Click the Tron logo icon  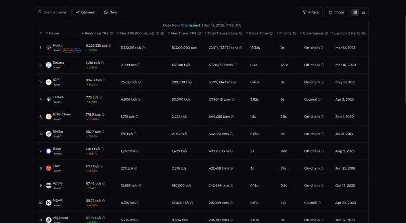tap(48, 168)
